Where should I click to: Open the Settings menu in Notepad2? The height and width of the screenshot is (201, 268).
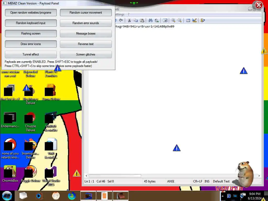[x=120, y=15]
